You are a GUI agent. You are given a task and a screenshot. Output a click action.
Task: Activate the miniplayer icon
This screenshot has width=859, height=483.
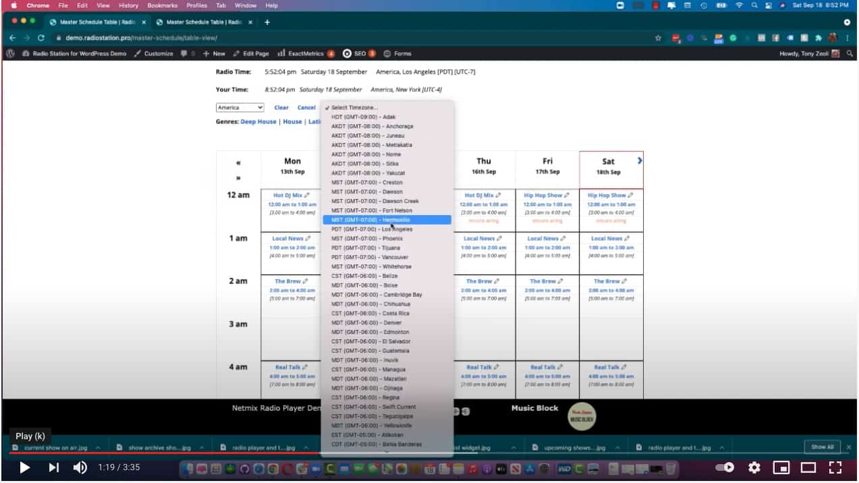coord(781,466)
